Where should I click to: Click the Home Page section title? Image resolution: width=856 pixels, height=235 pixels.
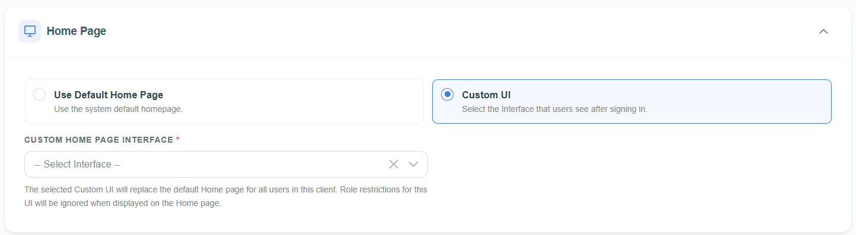77,31
